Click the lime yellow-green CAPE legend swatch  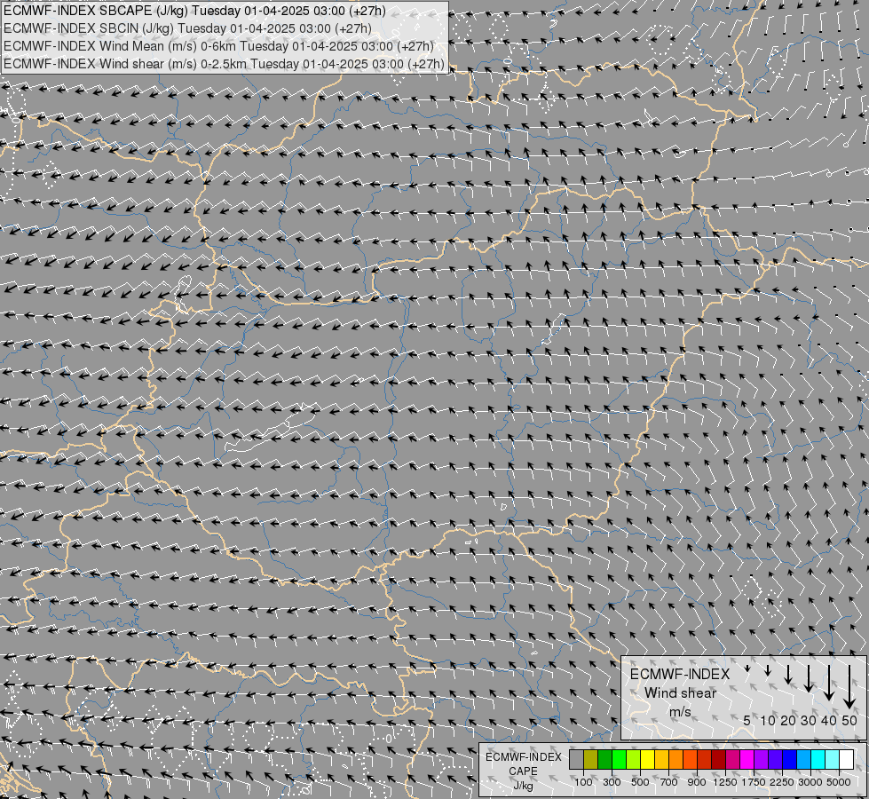point(634,760)
